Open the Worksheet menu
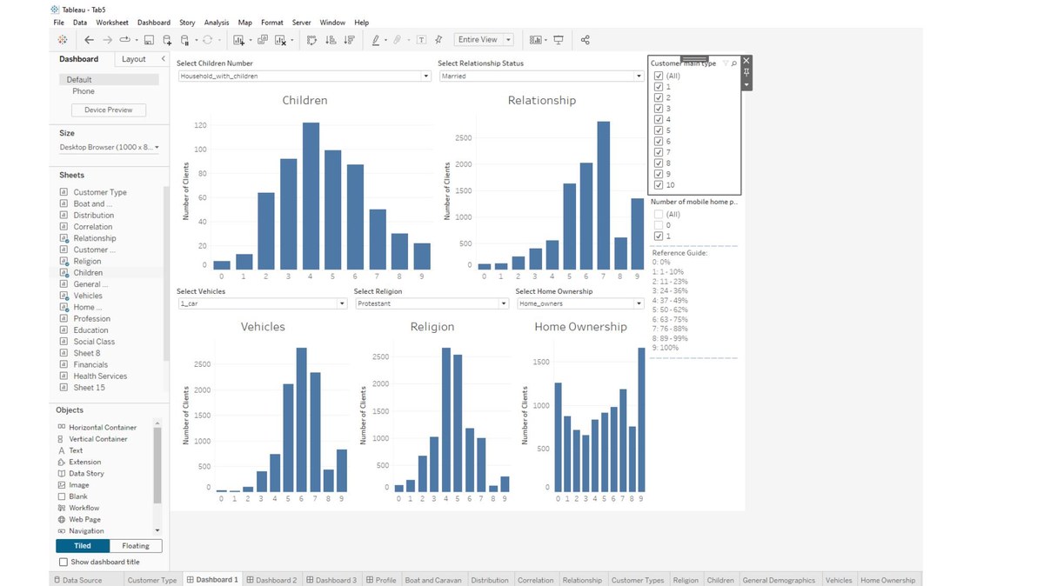 click(112, 23)
